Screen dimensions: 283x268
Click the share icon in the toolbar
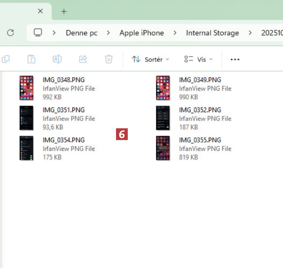[83, 59]
